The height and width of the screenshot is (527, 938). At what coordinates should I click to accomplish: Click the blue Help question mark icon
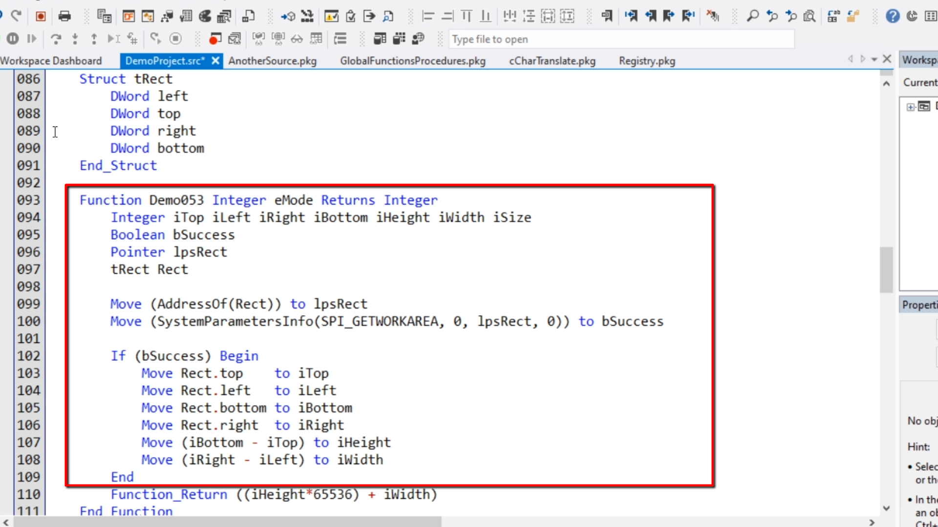pos(892,16)
